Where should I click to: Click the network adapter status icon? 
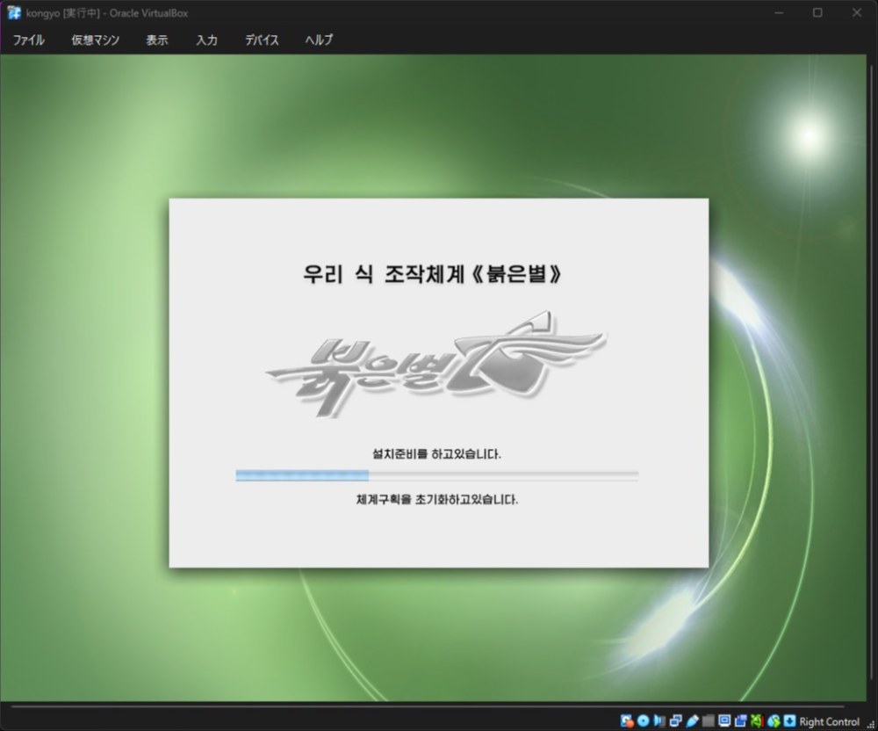[676, 721]
